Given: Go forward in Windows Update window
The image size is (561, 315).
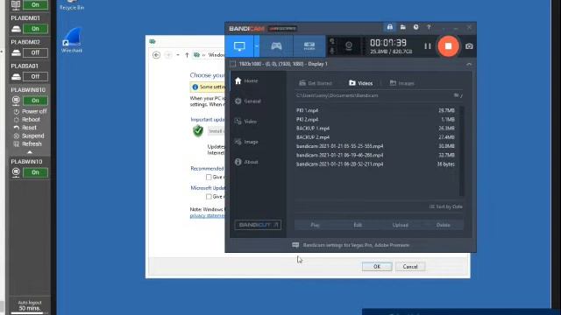Looking at the screenshot, I should (x=167, y=55).
